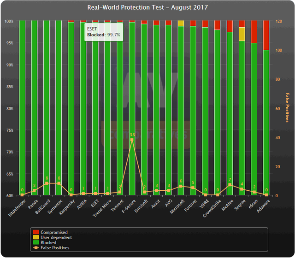Click eScan's red compromised segment
295x258 pixels.
(x=254, y=32)
